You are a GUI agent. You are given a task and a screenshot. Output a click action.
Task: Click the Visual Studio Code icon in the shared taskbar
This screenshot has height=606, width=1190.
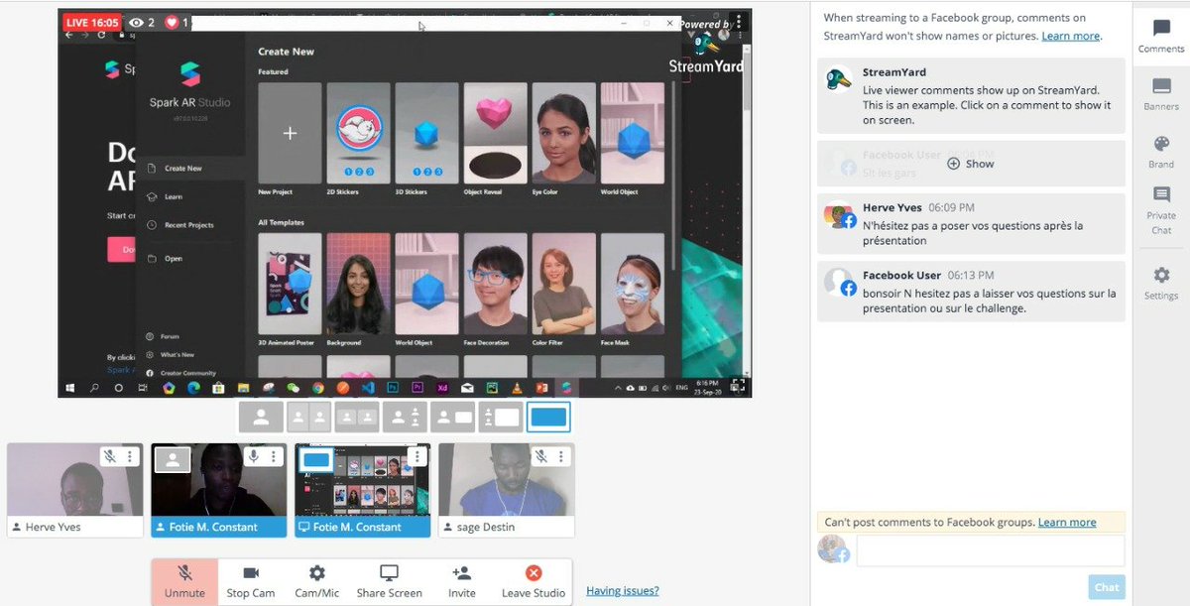(368, 388)
